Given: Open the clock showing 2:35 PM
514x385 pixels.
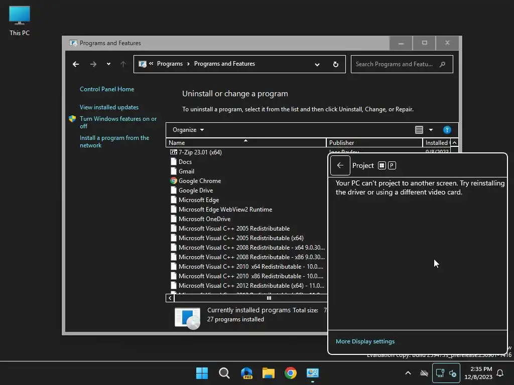Looking at the screenshot, I should point(478,373).
